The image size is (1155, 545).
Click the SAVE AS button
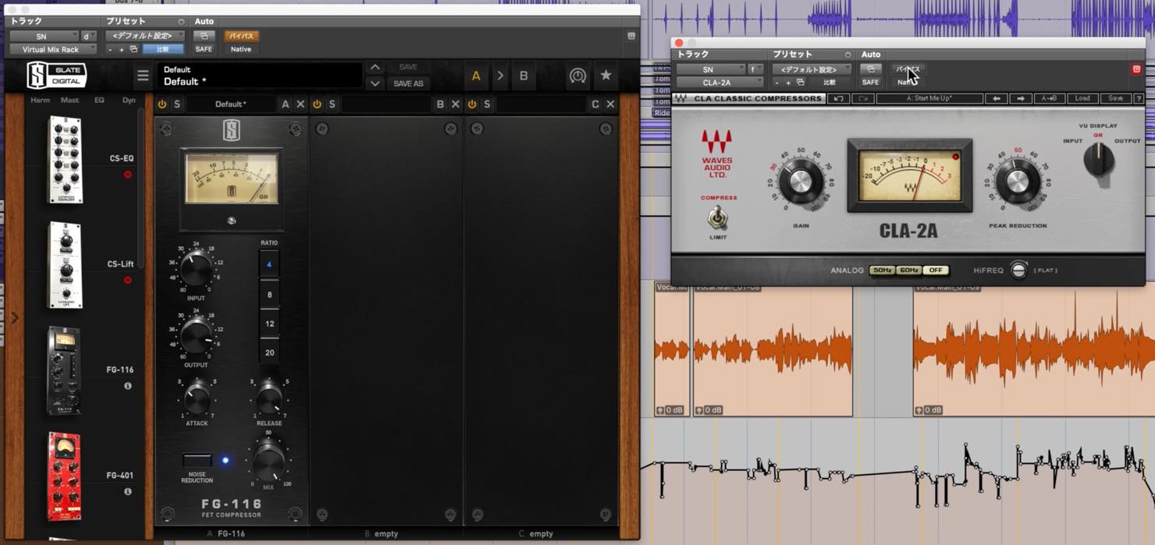pos(408,83)
